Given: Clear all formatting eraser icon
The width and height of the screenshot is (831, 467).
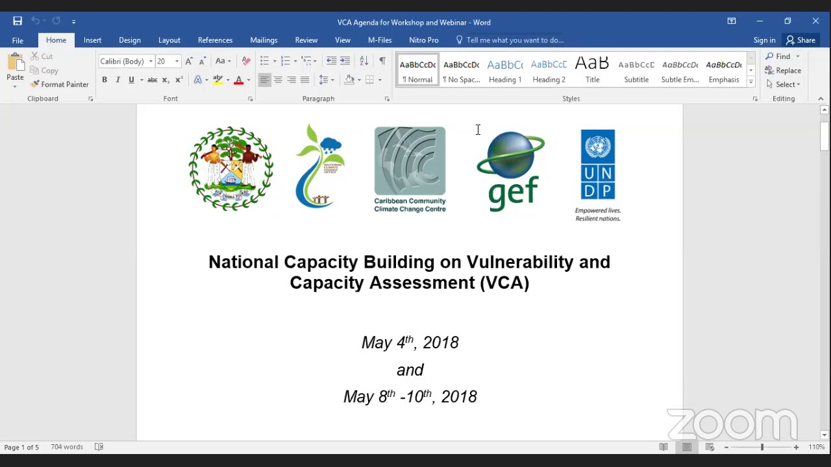Looking at the screenshot, I should point(246,61).
